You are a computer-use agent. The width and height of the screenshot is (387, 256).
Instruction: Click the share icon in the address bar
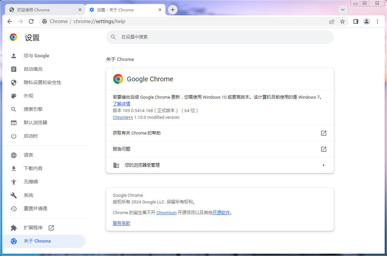[331, 21]
